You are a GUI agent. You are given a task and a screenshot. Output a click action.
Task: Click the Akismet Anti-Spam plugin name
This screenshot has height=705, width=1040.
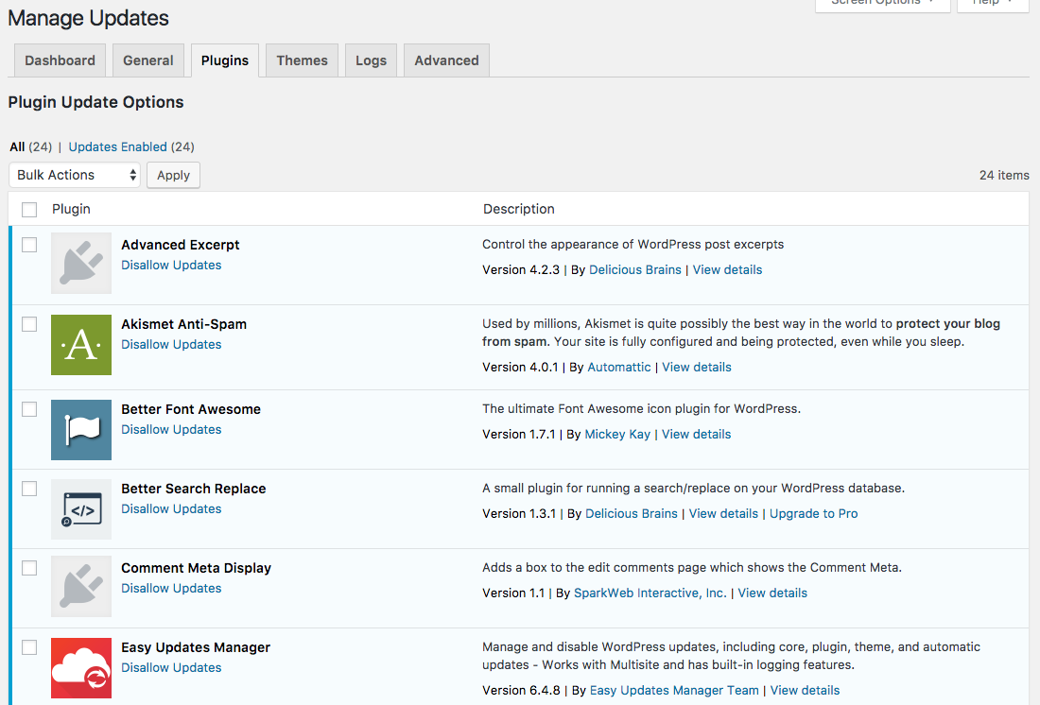pyautogui.click(x=183, y=324)
